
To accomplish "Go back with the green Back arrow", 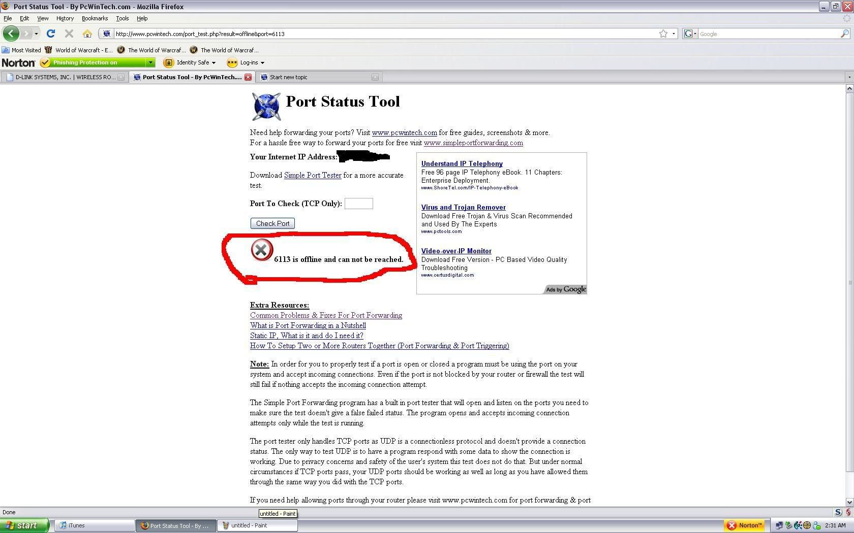I will coord(11,34).
